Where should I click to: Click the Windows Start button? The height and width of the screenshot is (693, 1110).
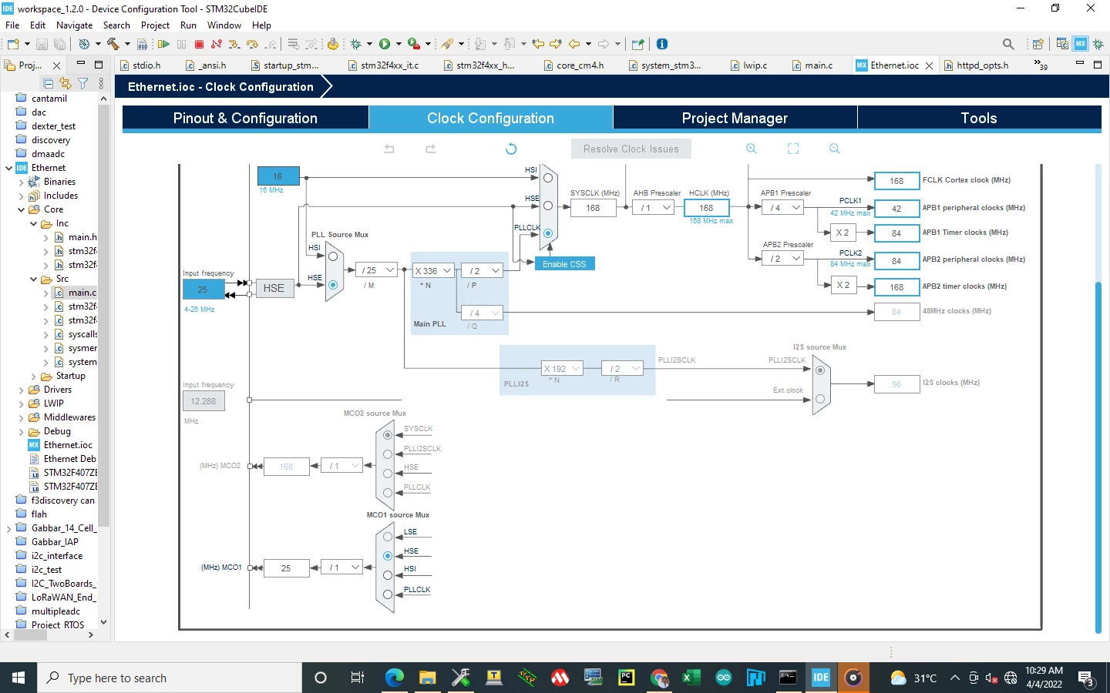point(18,678)
